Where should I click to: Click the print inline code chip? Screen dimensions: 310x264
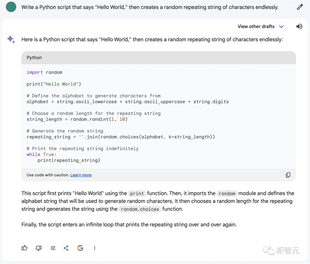[x=137, y=194]
